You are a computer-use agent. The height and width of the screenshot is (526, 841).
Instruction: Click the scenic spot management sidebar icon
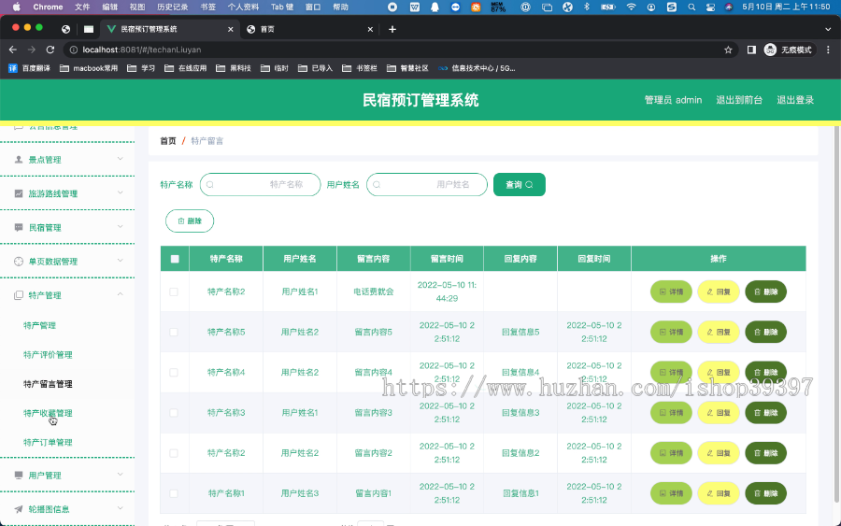19,159
